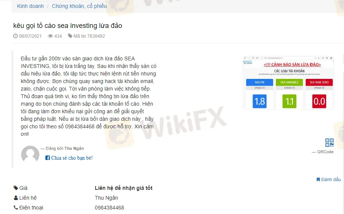Click the Thu Ngân poster avatar
Viewport: 344px width, 214px height.
click(x=30, y=154)
